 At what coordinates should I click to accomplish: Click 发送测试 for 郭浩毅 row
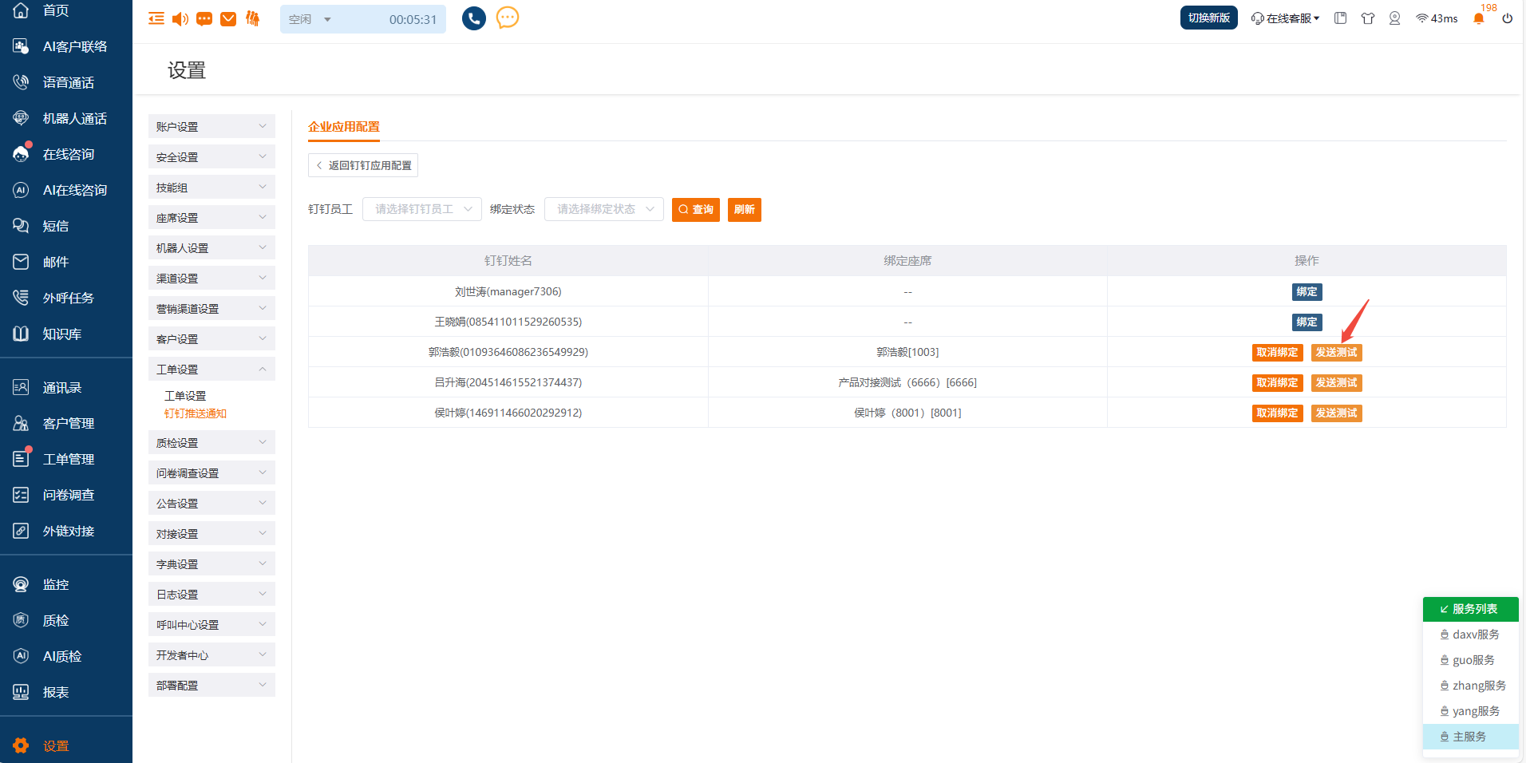click(x=1337, y=353)
